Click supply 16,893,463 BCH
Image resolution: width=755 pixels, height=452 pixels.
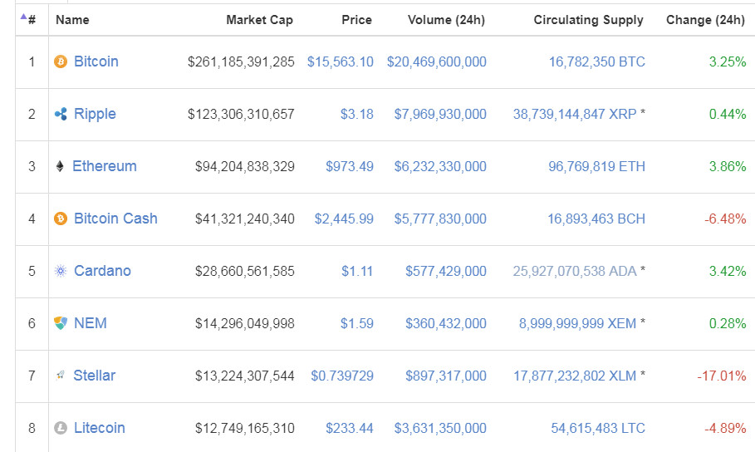[596, 219]
